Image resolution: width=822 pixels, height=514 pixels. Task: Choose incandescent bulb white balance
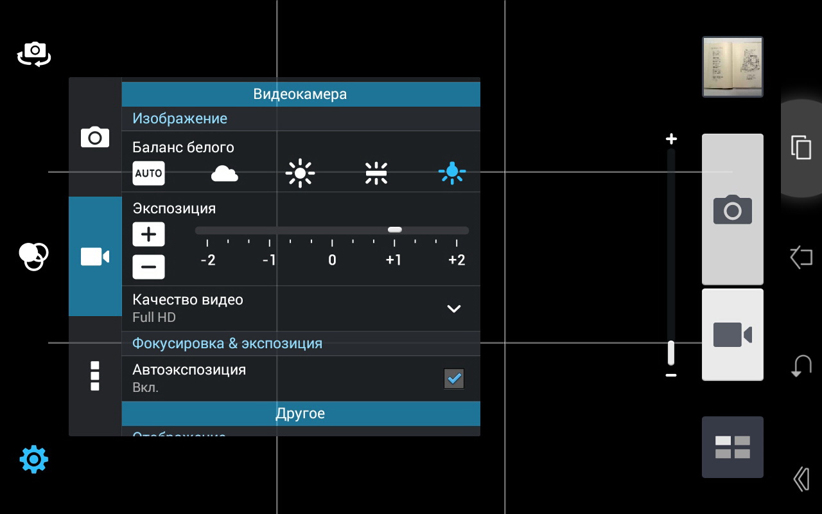[x=452, y=173]
